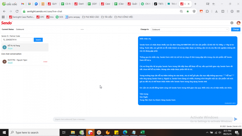Open Microsoft Edge from taskbar

point(125,133)
